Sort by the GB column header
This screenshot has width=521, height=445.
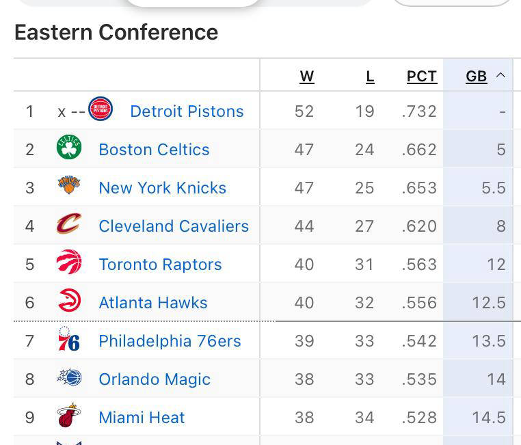476,77
